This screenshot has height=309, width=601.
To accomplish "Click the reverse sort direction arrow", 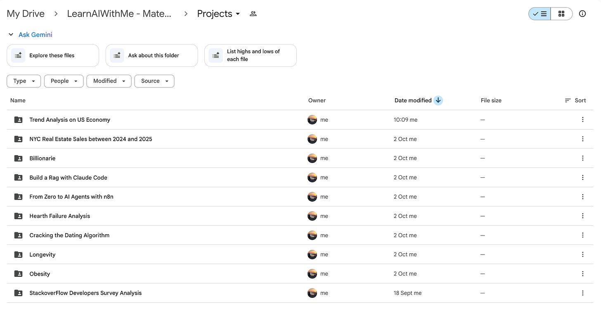I will (438, 100).
